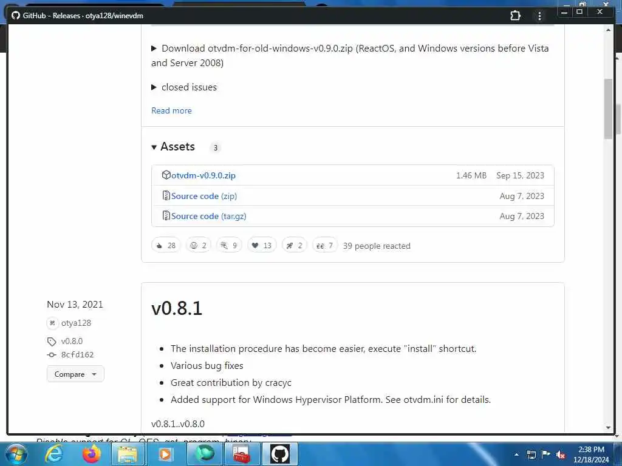622x466 pixels.
Task: Open the red toolbox taskbar icon
Action: point(242,454)
